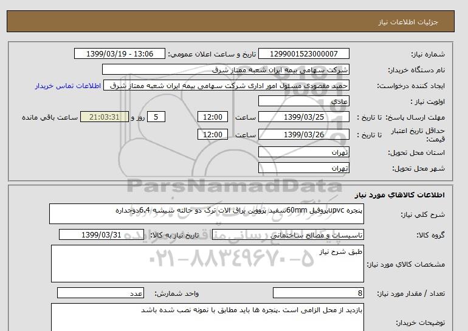Image resolution: width=468 pixels, height=331 pixels.
Task: Select the priority field showing عادی
Action: (x=303, y=101)
